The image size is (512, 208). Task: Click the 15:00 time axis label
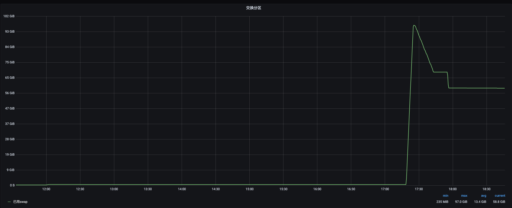point(250,189)
